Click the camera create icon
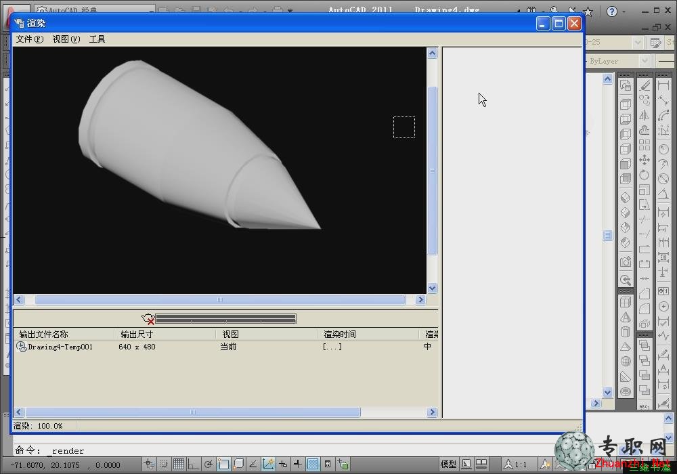The height and width of the screenshot is (474, 677). (x=626, y=261)
